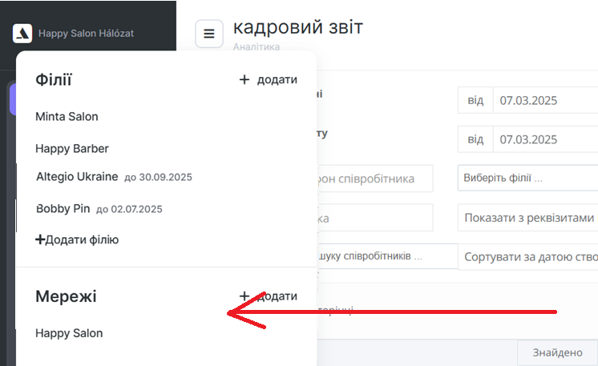The image size is (598, 366).
Task: Focus the employee phone input field
Action: 375,179
